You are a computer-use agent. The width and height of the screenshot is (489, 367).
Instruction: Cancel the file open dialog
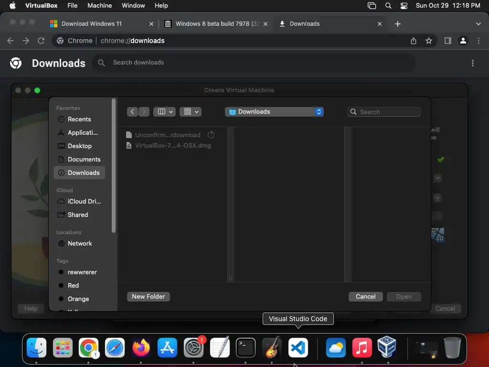(x=365, y=296)
